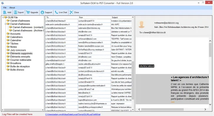
Task: Click the orange link below the article text
Action: coord(173,102)
